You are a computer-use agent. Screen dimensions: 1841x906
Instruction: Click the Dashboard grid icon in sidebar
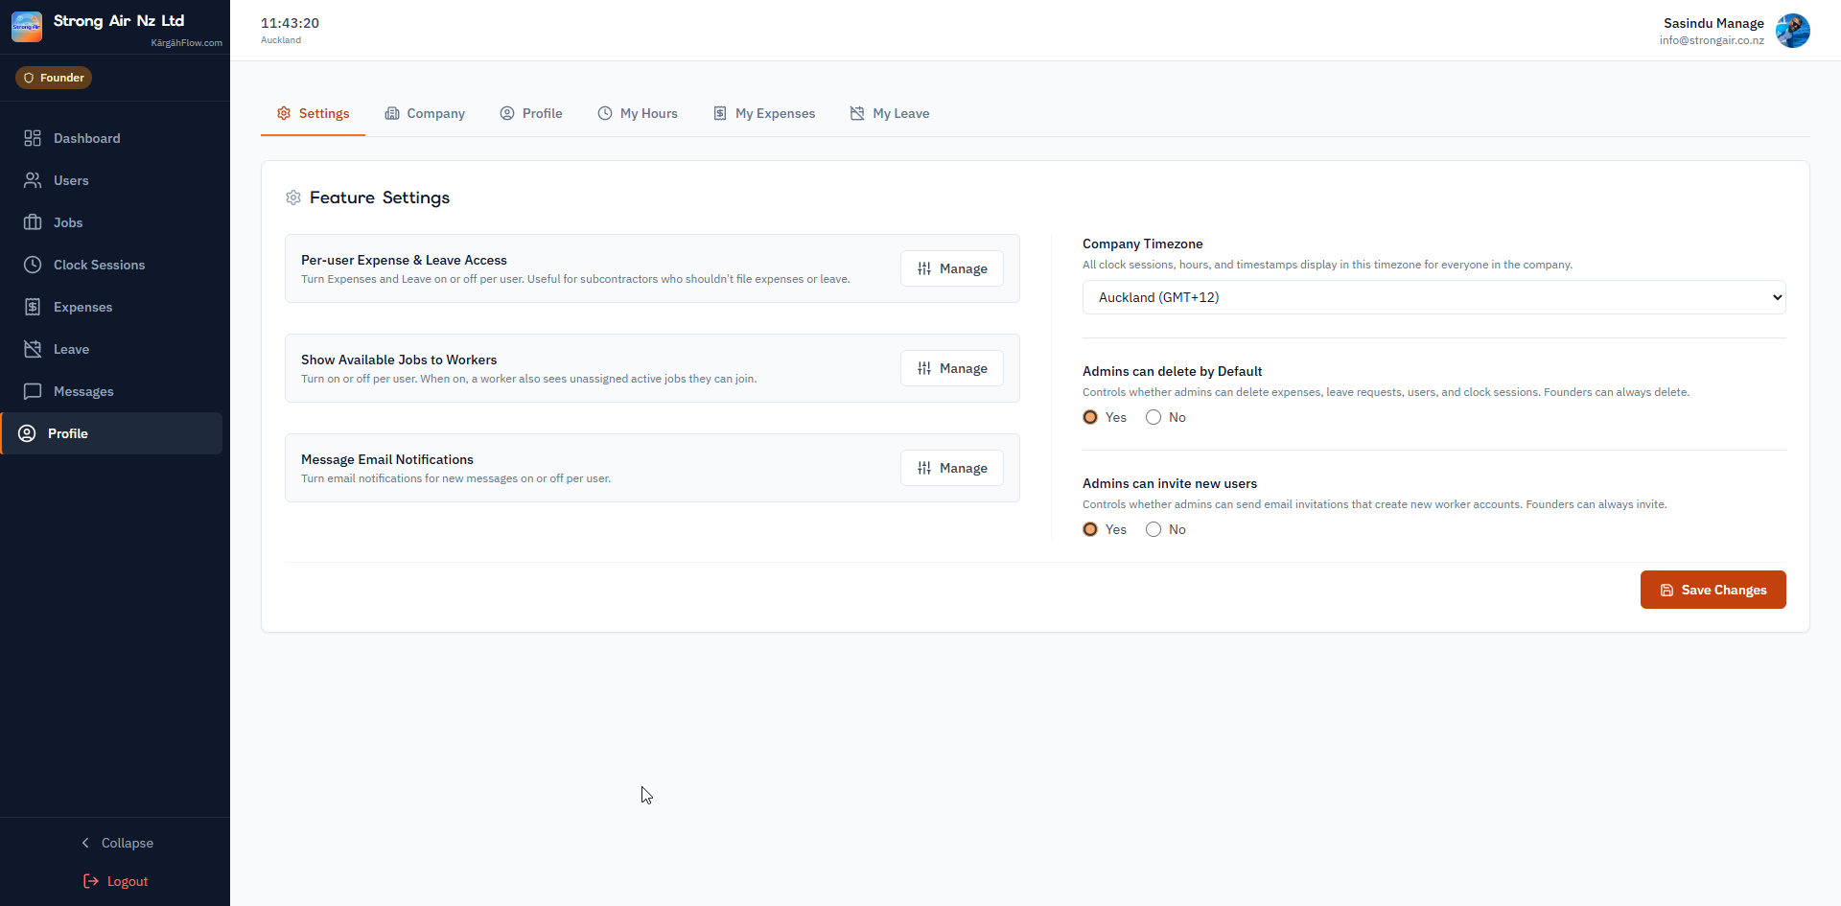(x=33, y=138)
